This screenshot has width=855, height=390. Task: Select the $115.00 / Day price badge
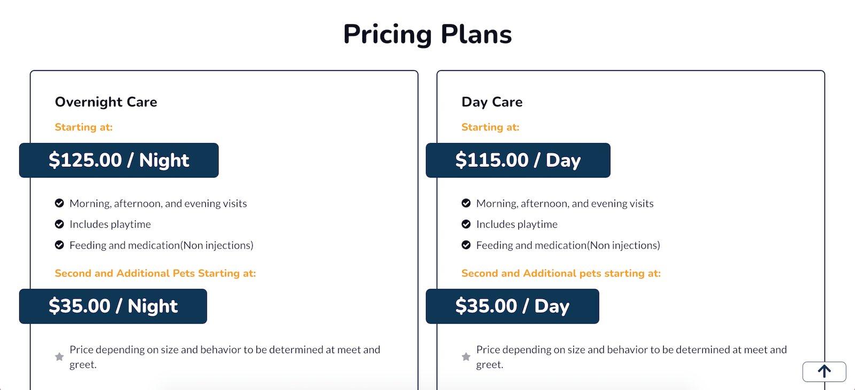(x=518, y=160)
